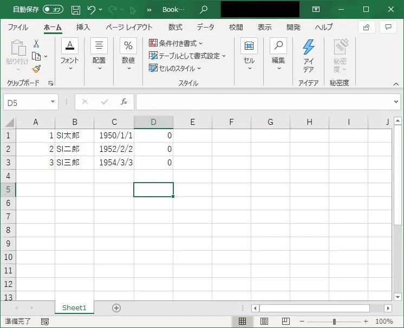Image resolution: width=404 pixels, height=328 pixels.
Task: Click the zoom level 100% button
Action: pos(384,322)
